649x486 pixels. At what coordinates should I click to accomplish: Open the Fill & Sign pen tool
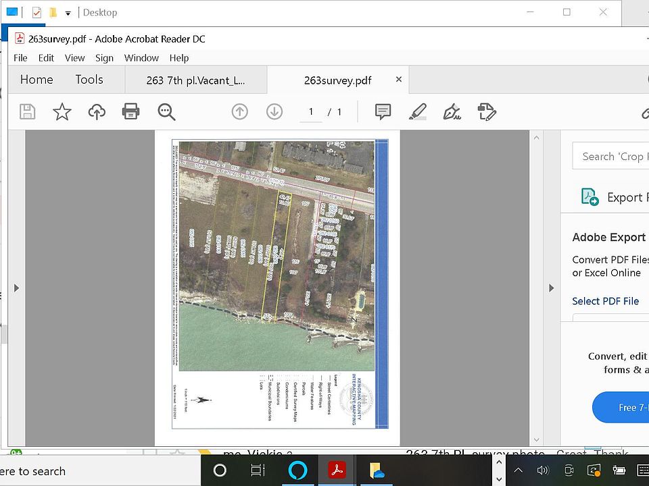(x=452, y=111)
